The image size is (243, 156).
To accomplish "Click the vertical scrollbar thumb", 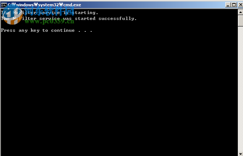I will click(240, 21).
